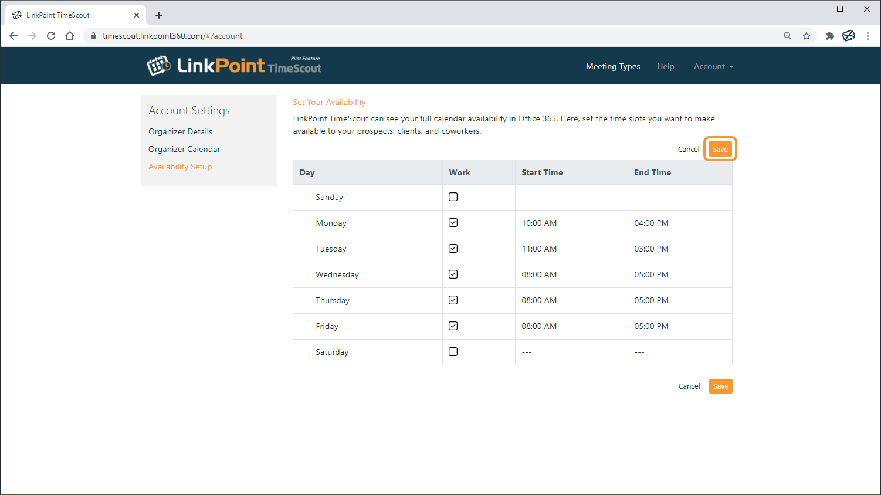Open Meeting Types in the navigation
The height and width of the screenshot is (495, 881).
[613, 66]
